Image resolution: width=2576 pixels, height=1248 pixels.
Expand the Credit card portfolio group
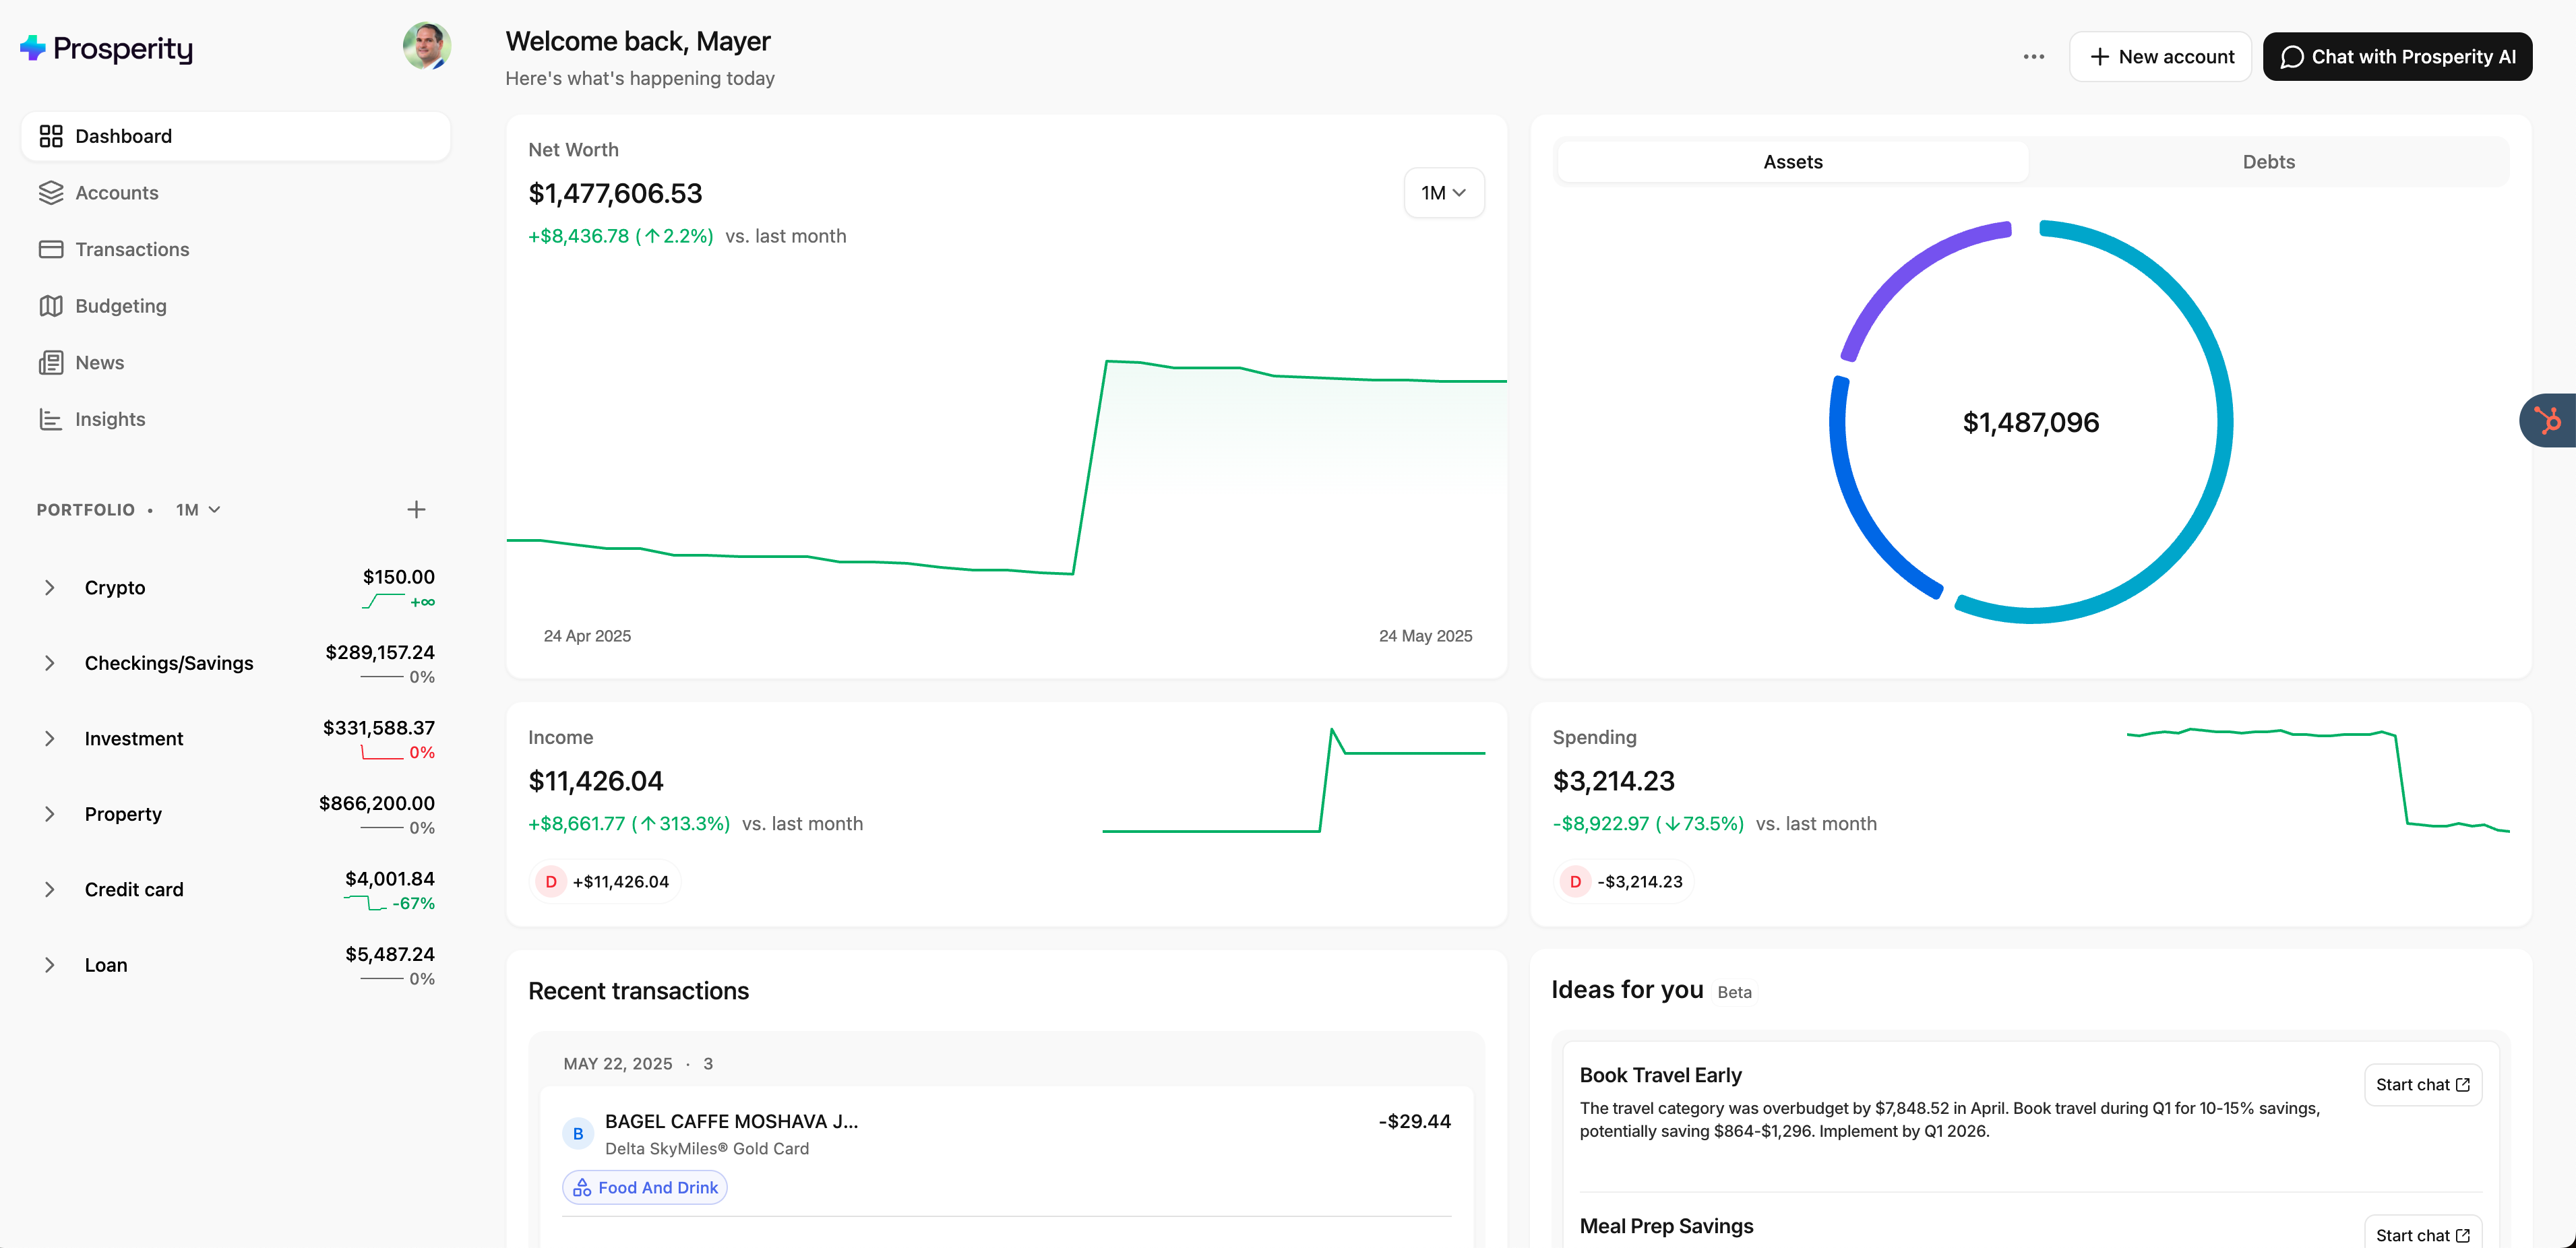(49, 890)
